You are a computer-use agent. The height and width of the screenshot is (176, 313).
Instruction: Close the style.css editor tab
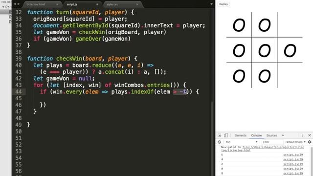137,4
